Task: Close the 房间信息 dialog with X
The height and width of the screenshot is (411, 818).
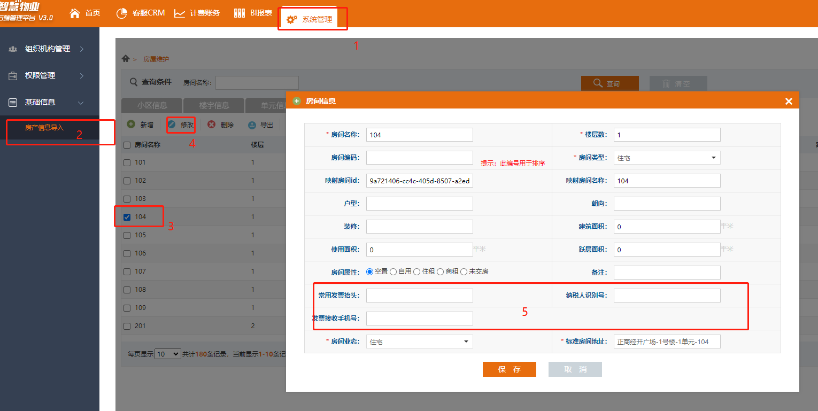Action: pyautogui.click(x=789, y=101)
